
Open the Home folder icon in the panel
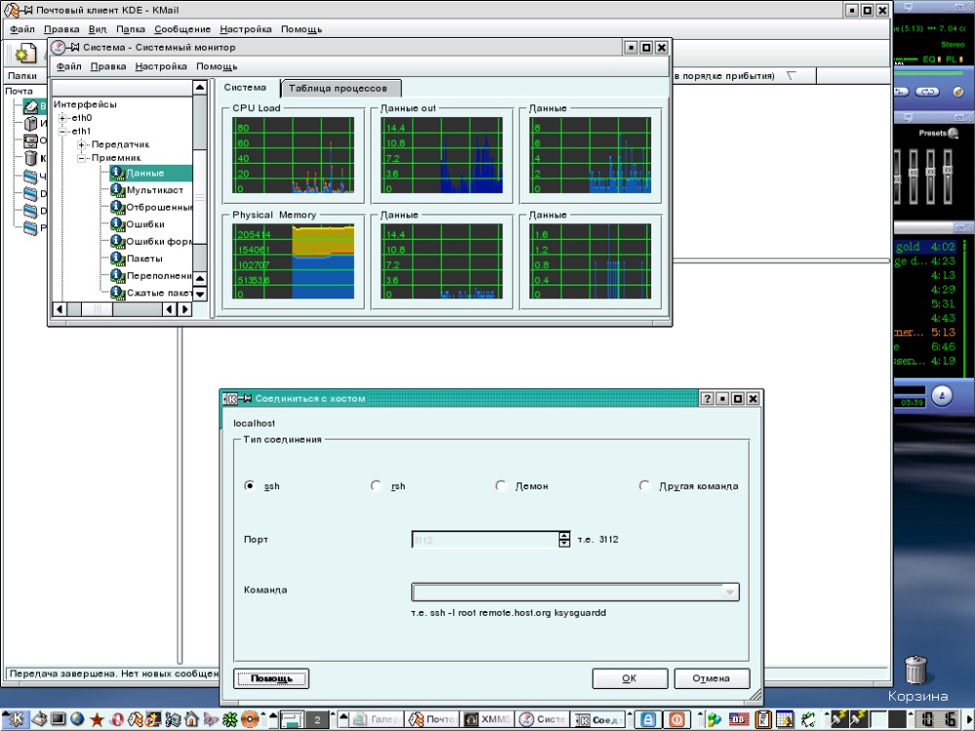click(191, 719)
